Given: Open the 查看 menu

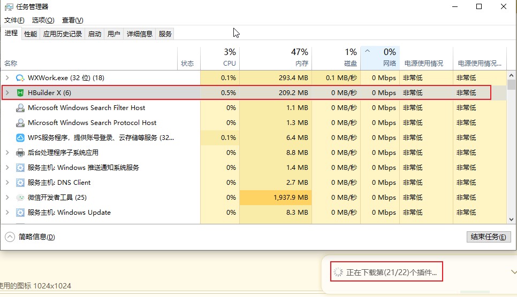Looking at the screenshot, I should pos(72,20).
